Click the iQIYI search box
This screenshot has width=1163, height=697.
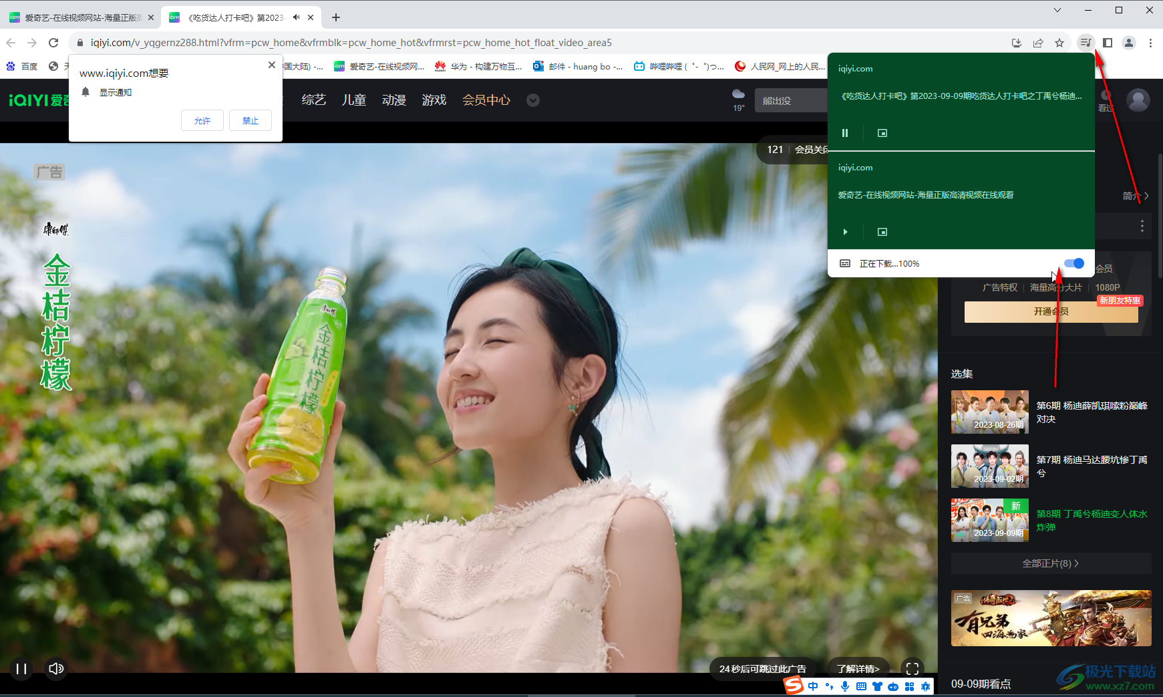(792, 100)
